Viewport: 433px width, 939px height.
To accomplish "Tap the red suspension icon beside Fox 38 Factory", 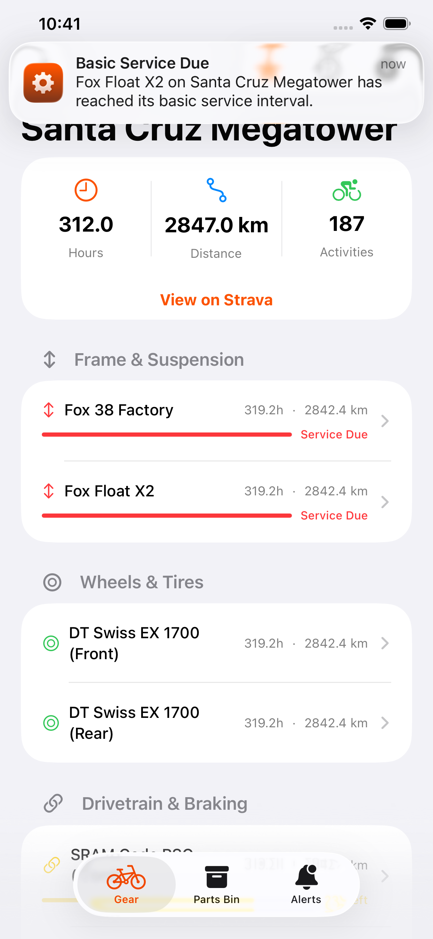I will click(49, 410).
